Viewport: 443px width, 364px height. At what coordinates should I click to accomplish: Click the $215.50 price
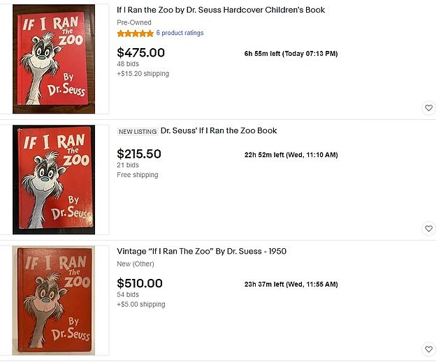[x=139, y=154]
